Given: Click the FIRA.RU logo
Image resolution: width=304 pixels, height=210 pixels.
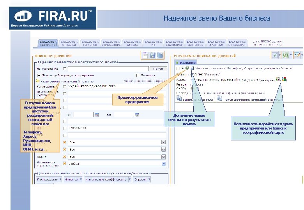Looking at the screenshot, I should point(53,18).
